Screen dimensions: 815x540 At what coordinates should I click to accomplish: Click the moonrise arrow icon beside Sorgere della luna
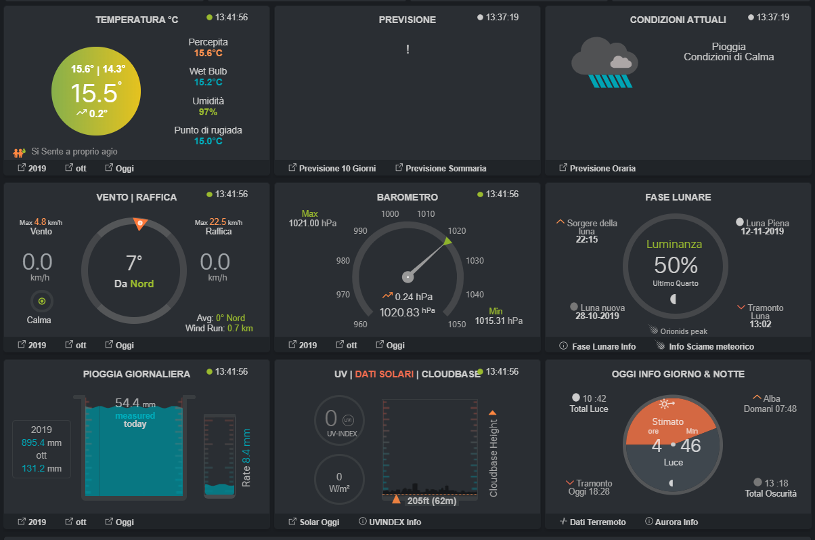point(560,222)
